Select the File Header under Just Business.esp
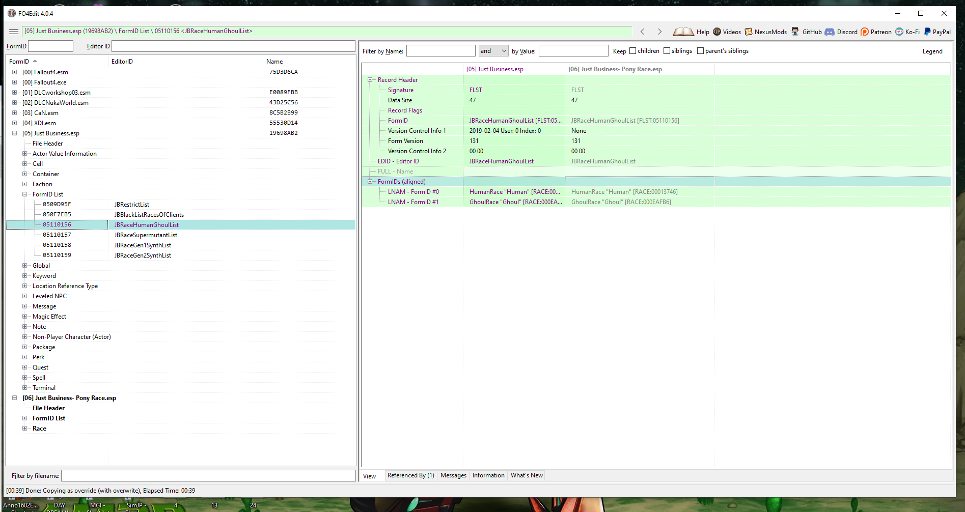 [47, 144]
